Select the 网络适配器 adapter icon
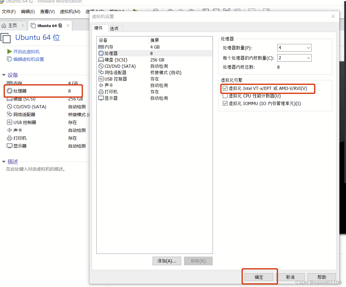This screenshot has height=287, width=346. click(x=100, y=72)
